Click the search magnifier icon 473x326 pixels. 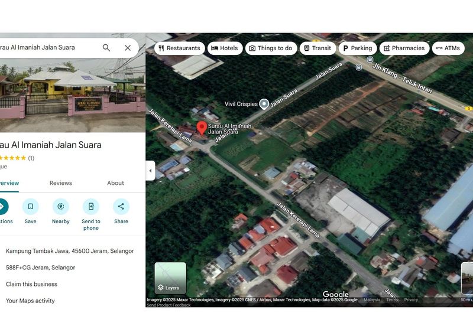coord(106,48)
